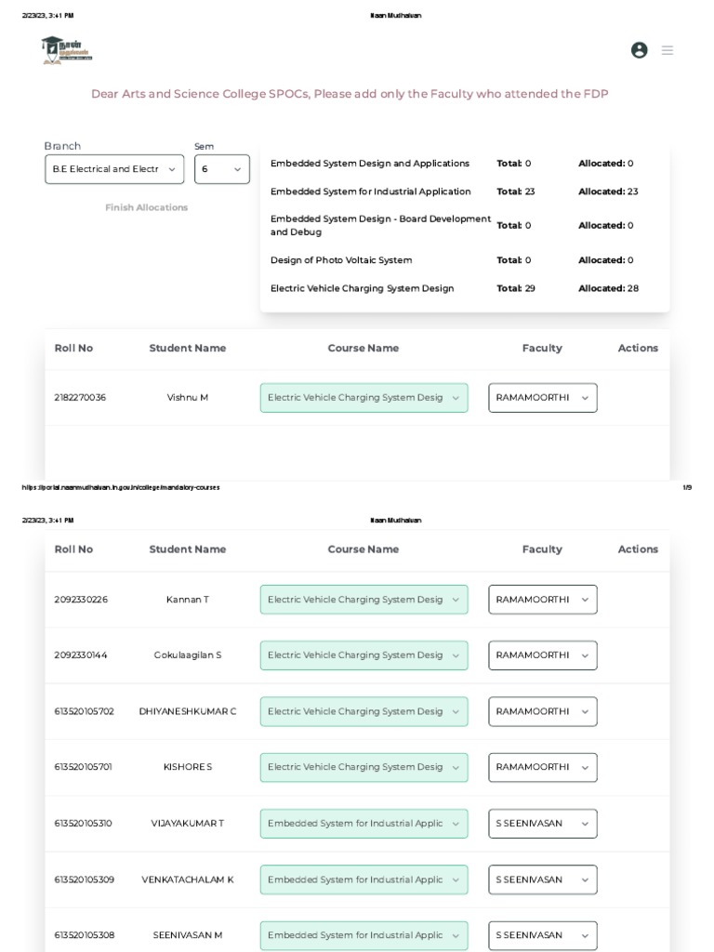Click the Finish Allocations button

tap(146, 207)
